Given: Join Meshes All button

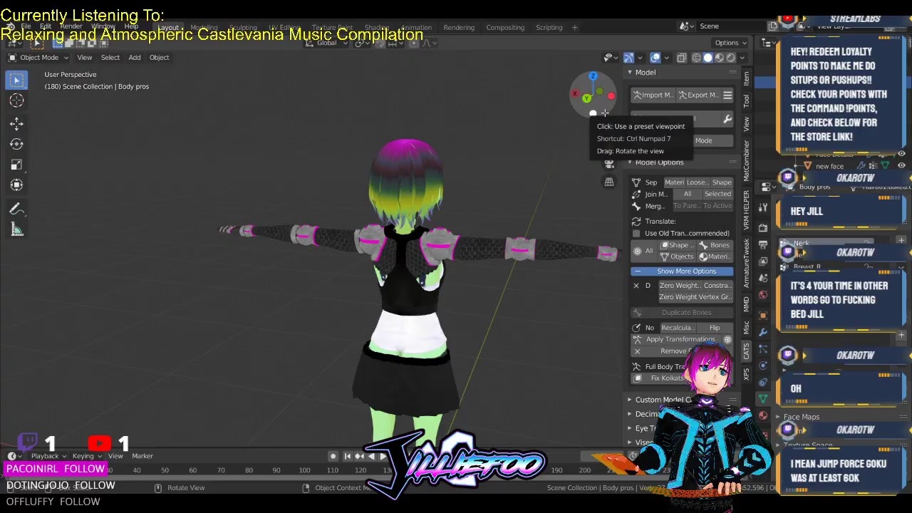Looking at the screenshot, I should pos(688,195).
